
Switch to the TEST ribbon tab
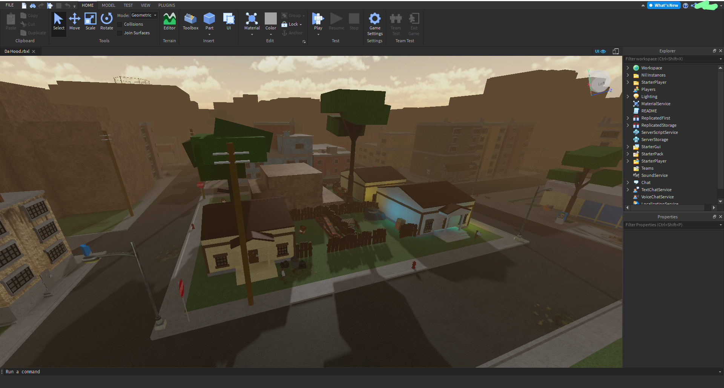click(x=128, y=5)
